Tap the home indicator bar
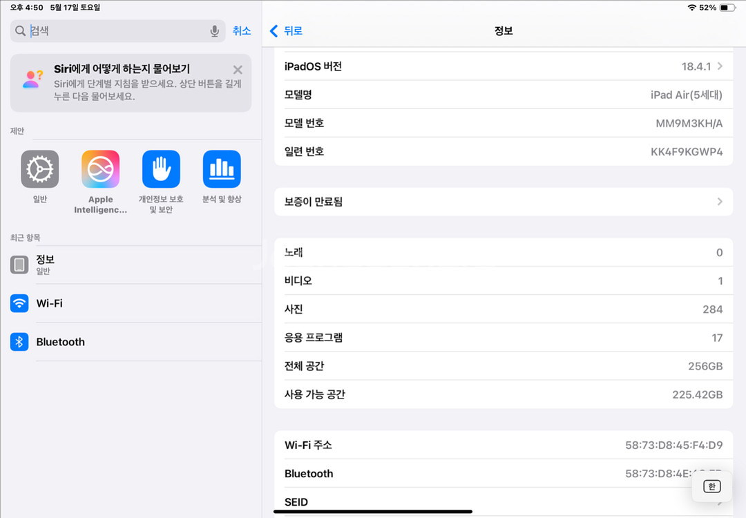746x518 pixels. (373, 512)
